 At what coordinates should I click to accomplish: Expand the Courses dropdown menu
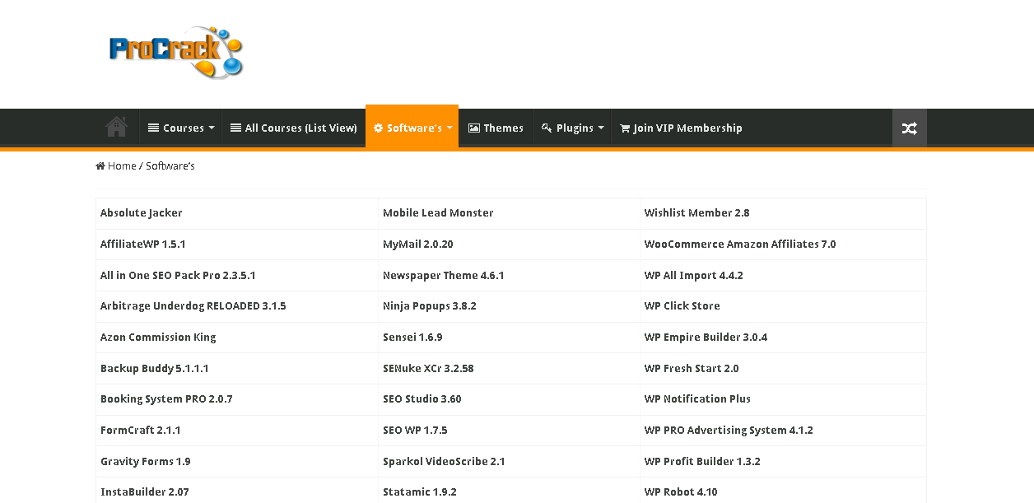[x=180, y=128]
